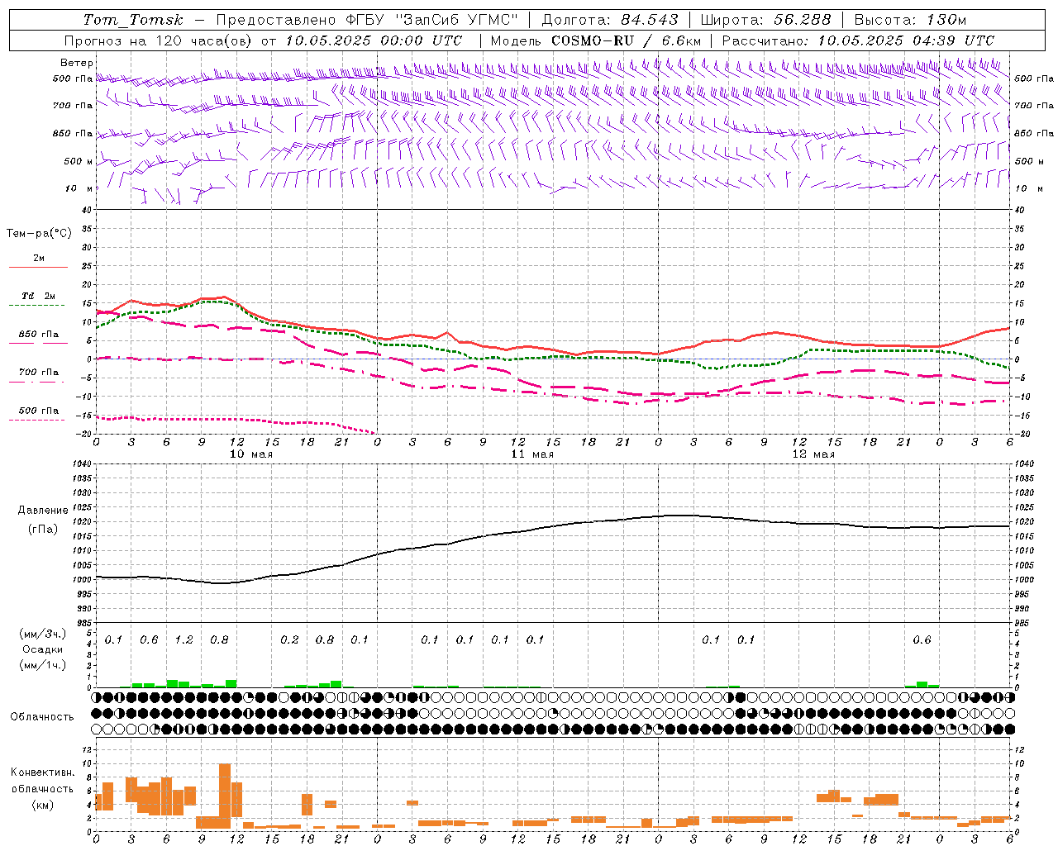Click the Рассчитано: 10.05.2025 04:39 UTC text
This screenshot has height=846, width=1058.
859,40
